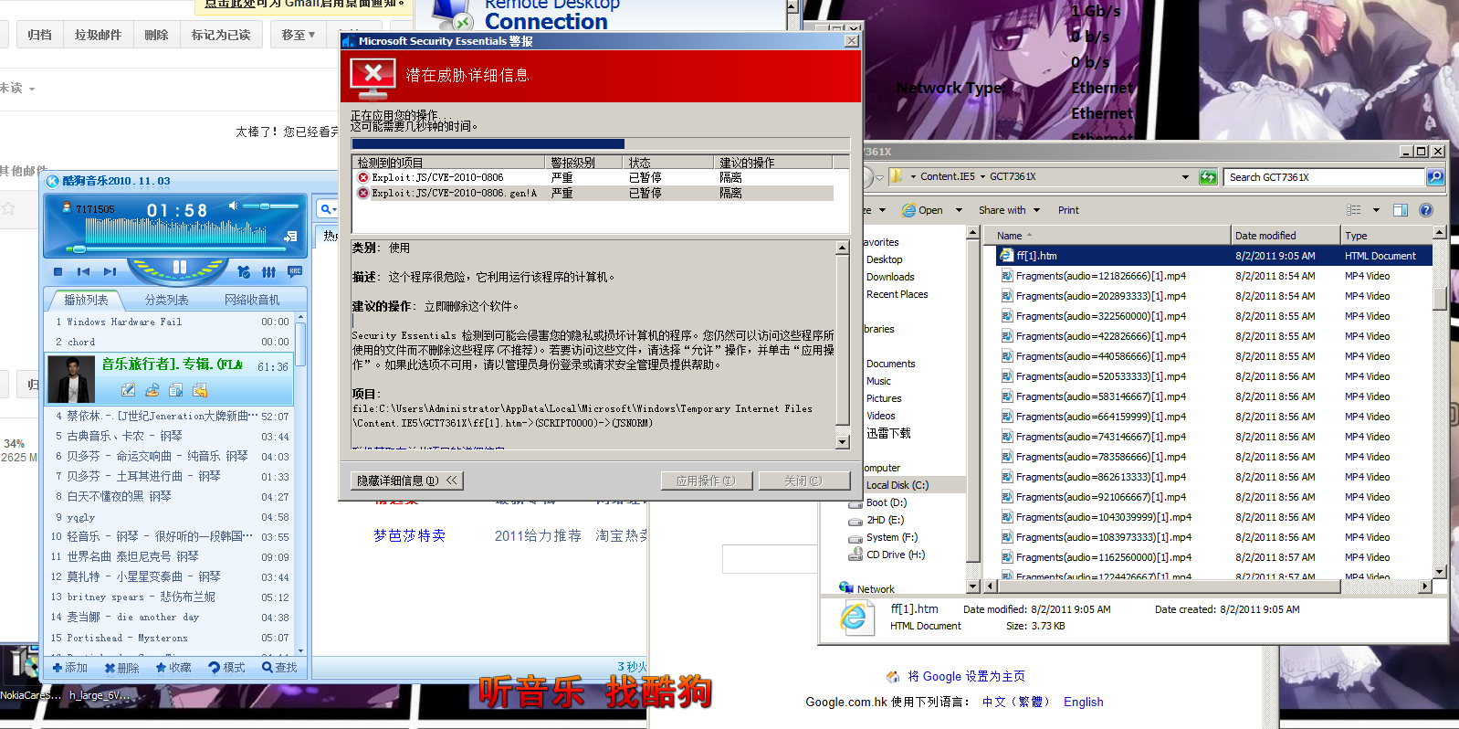Click 检测到的项目 column header
The image size is (1459, 729).
(449, 162)
